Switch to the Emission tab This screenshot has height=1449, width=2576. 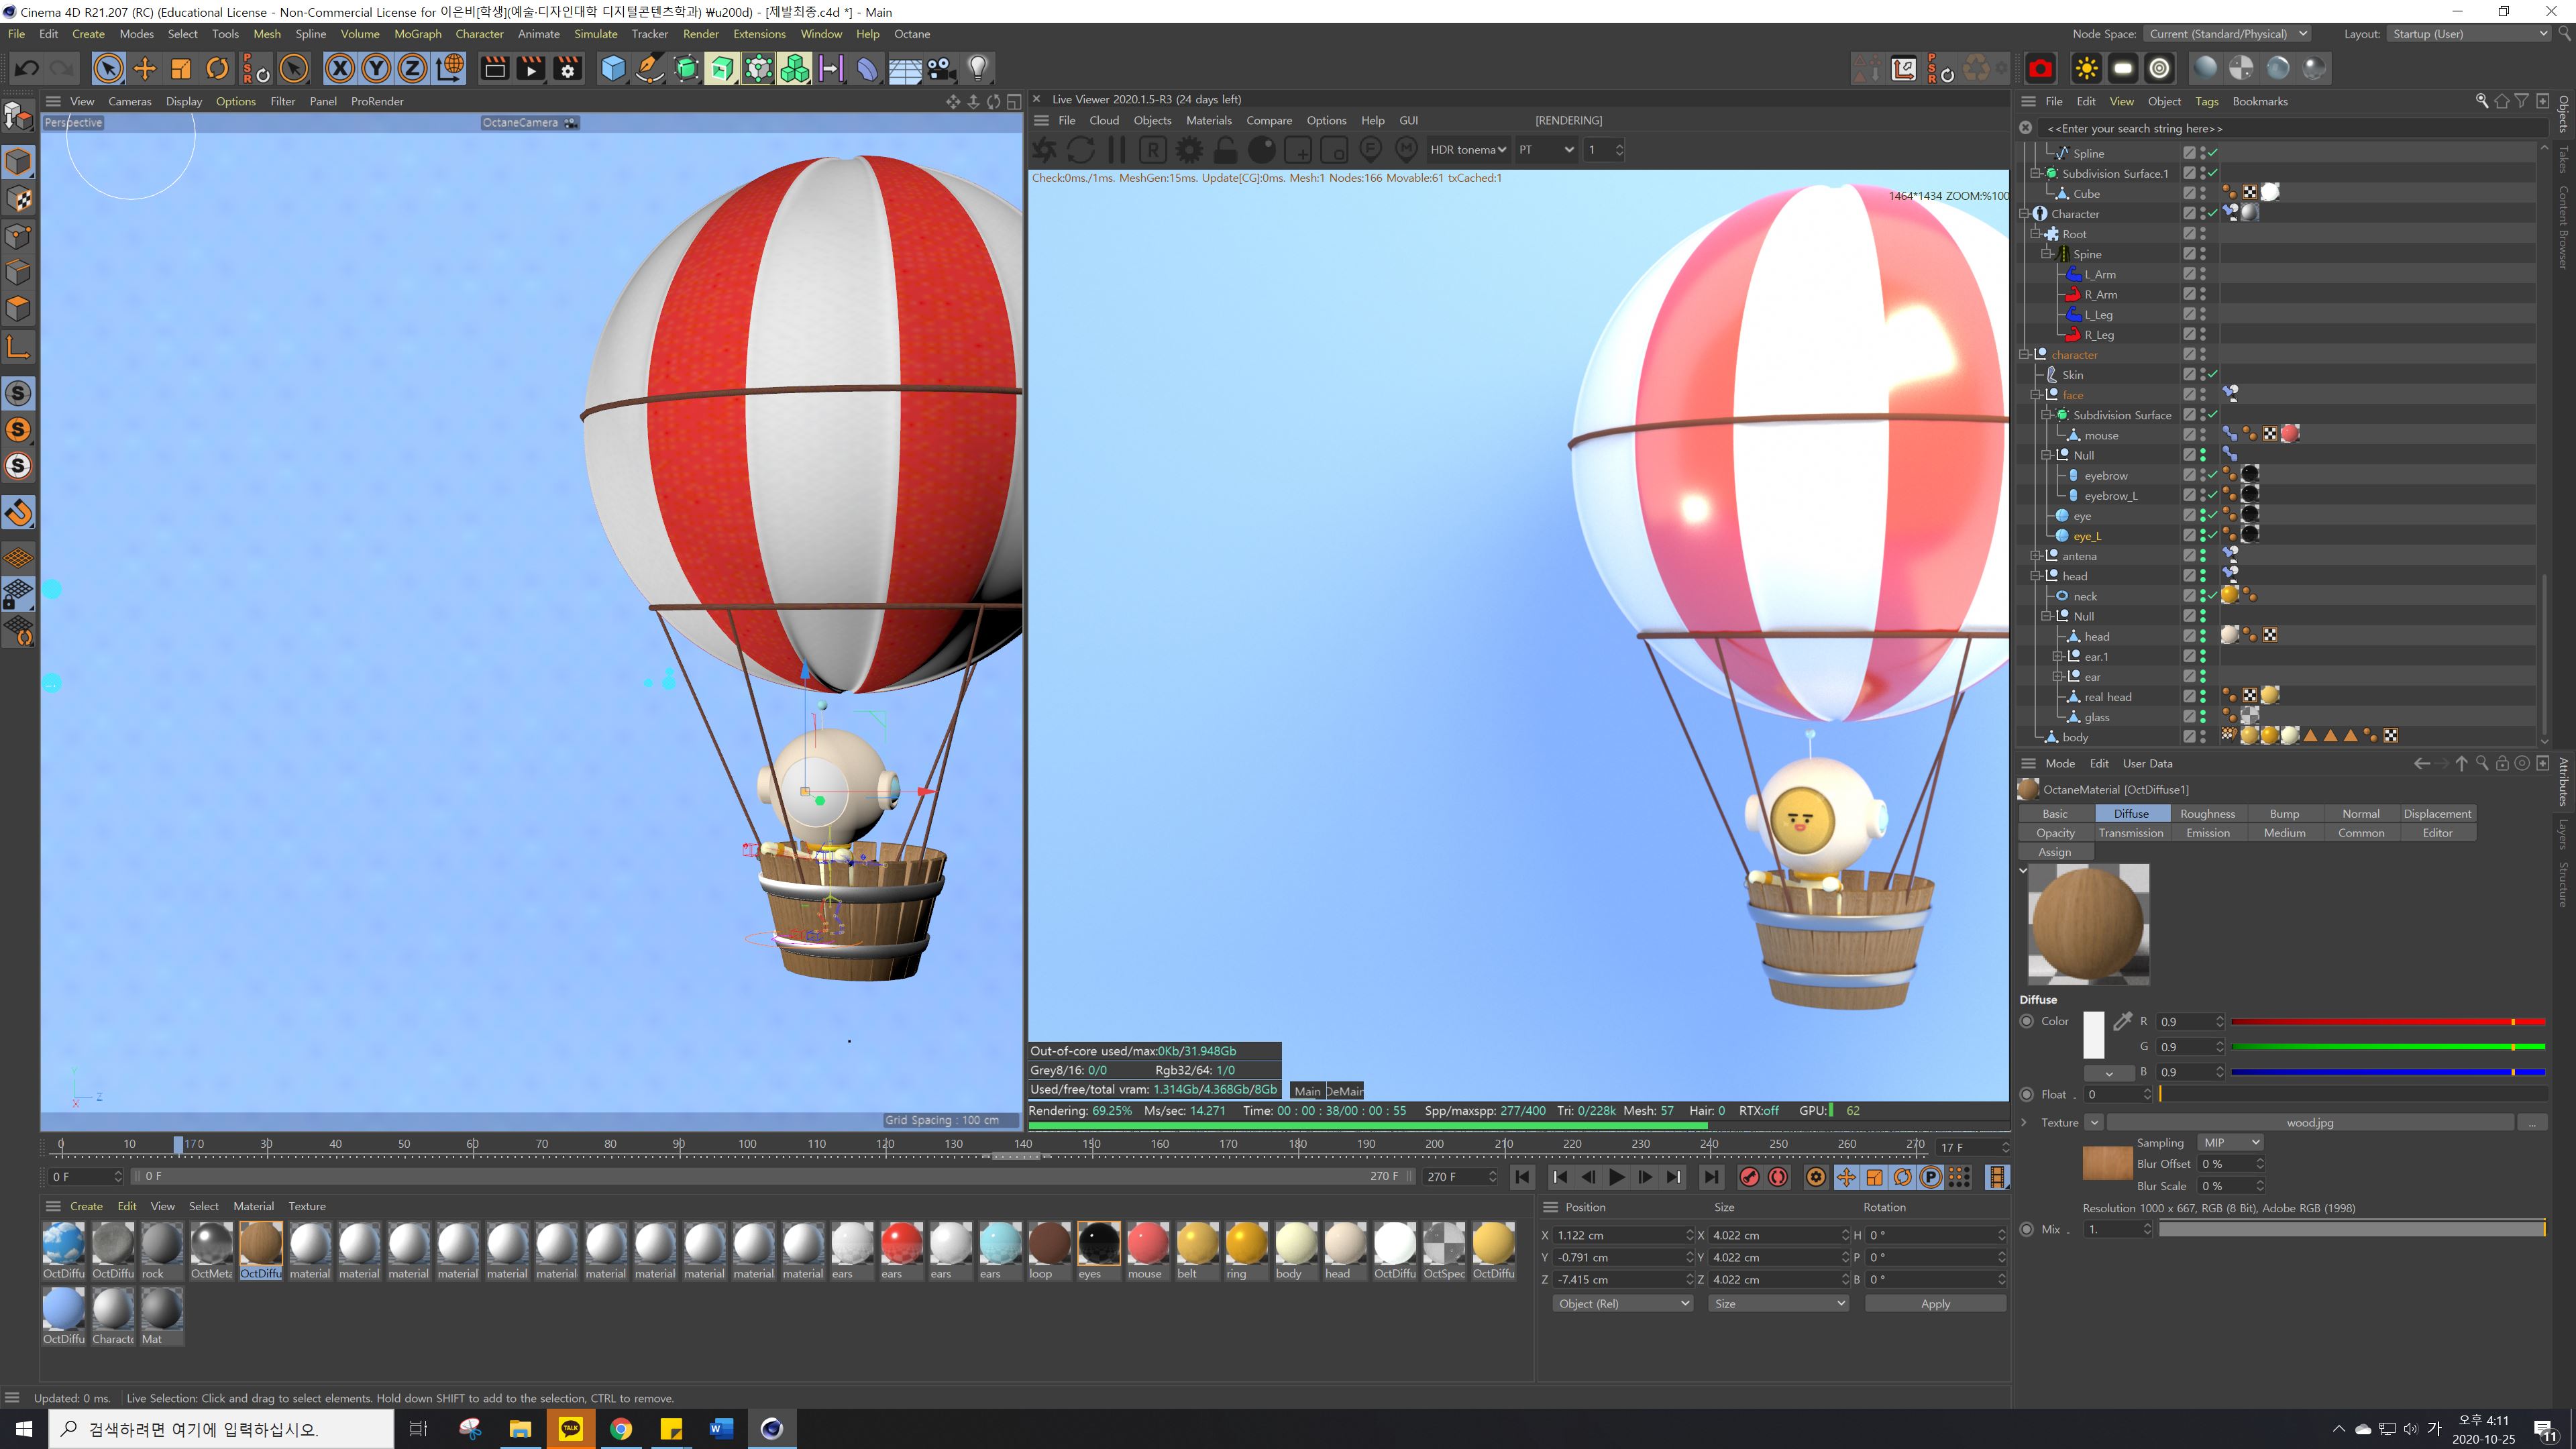tap(2207, 833)
